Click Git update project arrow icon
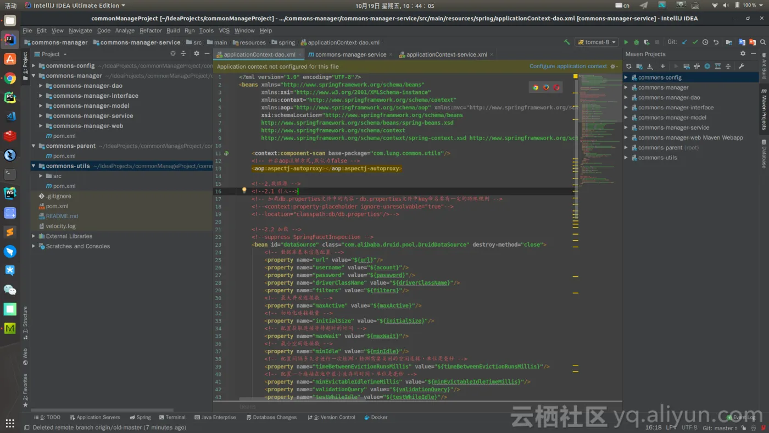 (x=684, y=42)
